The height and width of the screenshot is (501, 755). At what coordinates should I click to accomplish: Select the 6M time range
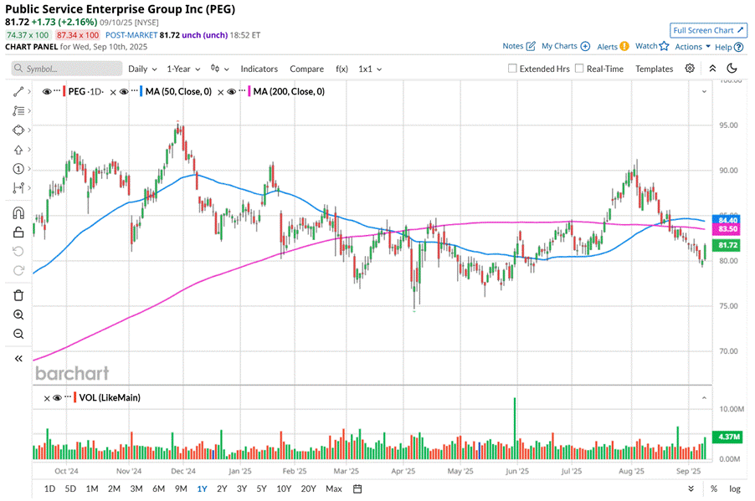[x=158, y=489]
